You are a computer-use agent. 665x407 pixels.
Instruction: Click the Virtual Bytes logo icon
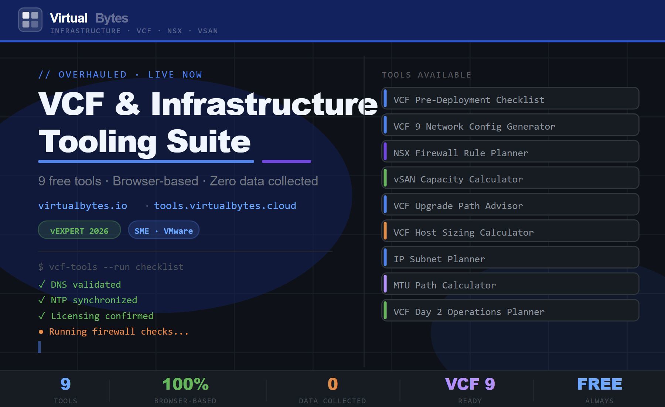pyautogui.click(x=30, y=20)
